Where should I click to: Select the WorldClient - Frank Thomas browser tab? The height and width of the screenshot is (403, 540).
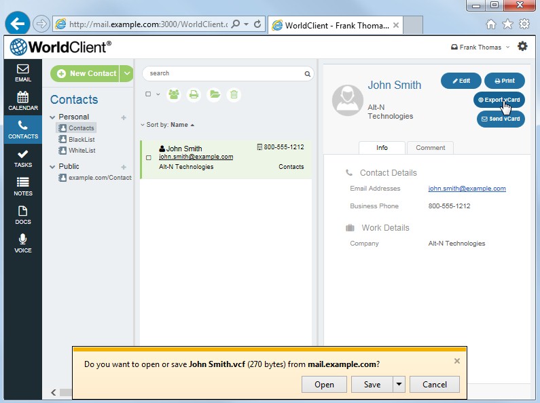(335, 26)
